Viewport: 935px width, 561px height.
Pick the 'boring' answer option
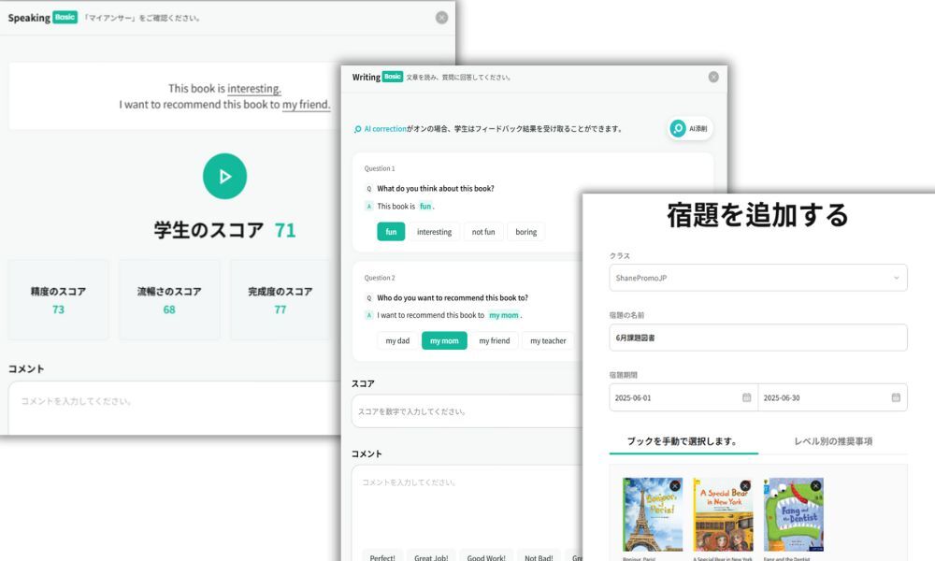pyautogui.click(x=525, y=232)
